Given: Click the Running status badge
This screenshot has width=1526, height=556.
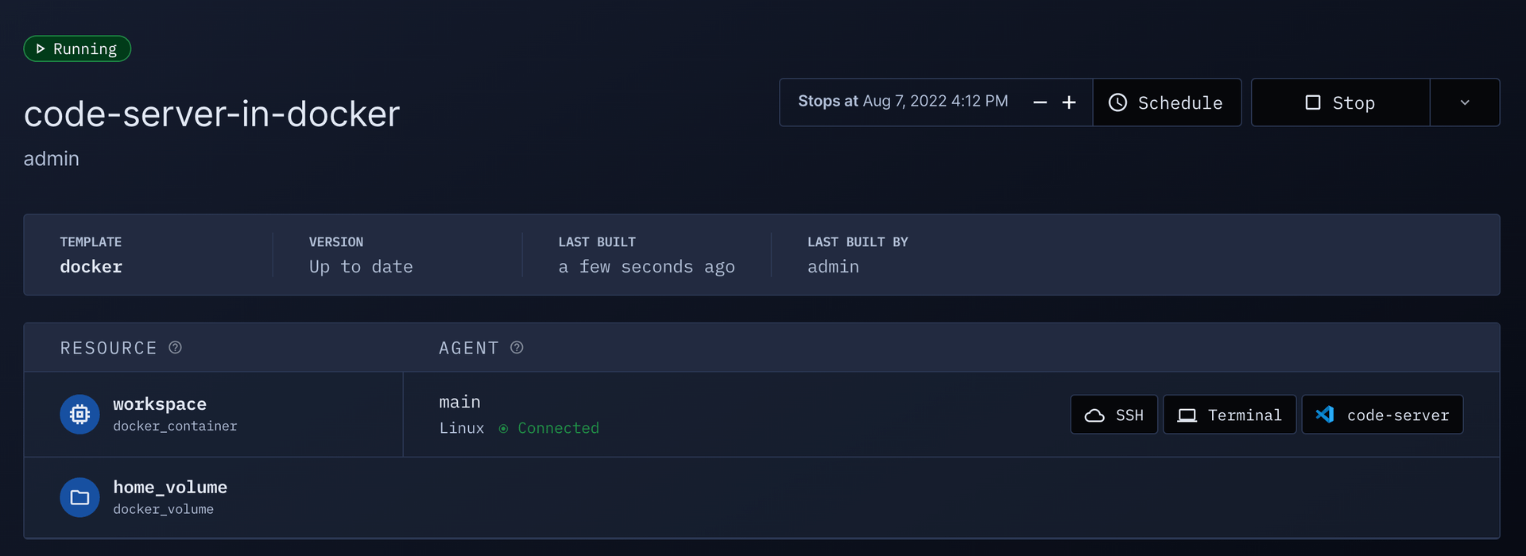Looking at the screenshot, I should click(x=77, y=48).
